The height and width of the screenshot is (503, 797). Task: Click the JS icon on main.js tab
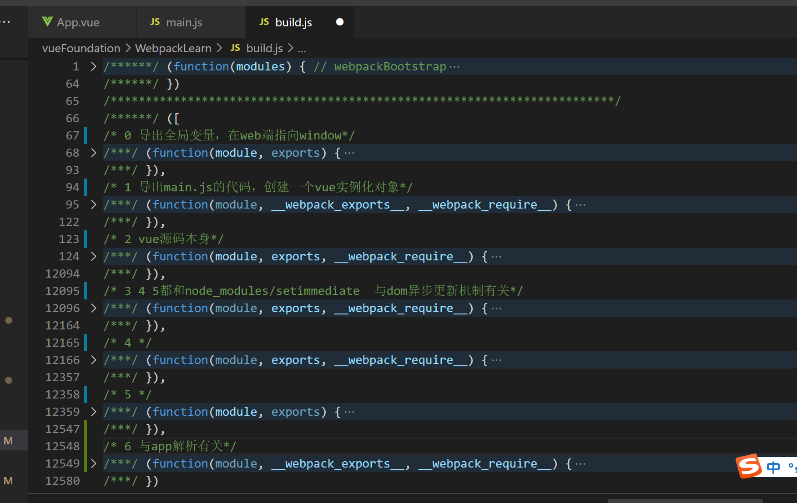(x=155, y=22)
